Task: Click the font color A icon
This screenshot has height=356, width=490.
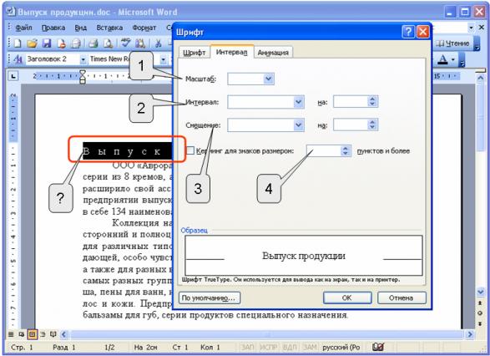Action: pyautogui.click(x=442, y=59)
